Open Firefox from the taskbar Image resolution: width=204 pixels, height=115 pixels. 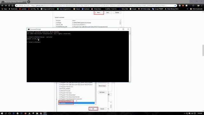(25, 113)
